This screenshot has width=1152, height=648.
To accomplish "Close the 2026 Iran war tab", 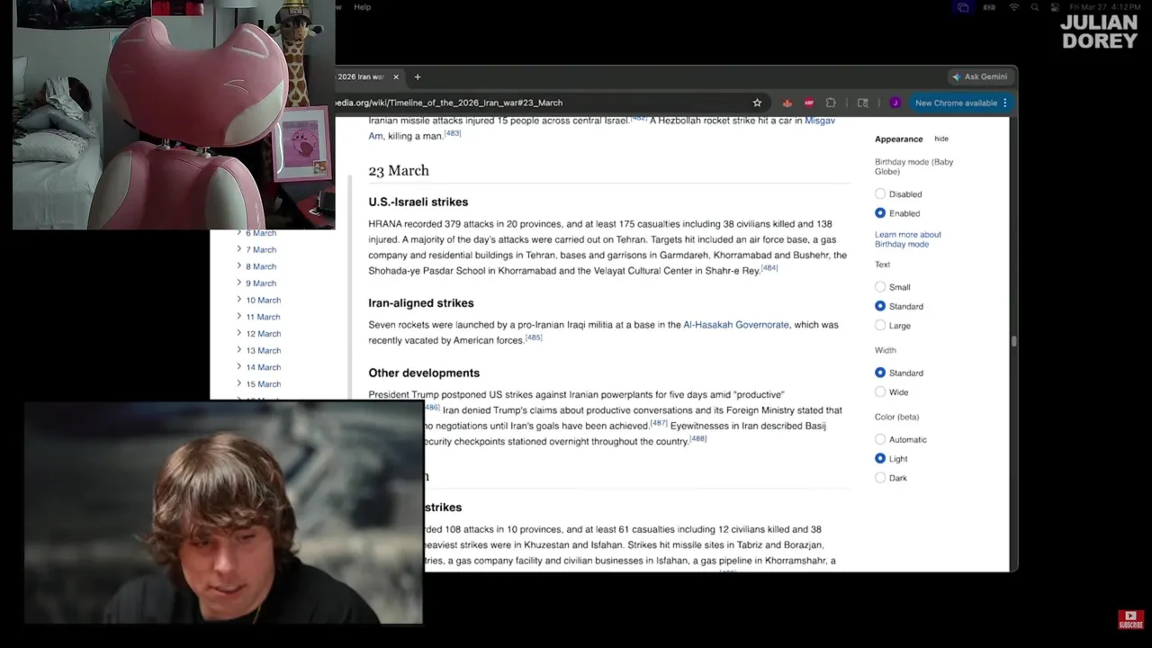I will pos(395,76).
